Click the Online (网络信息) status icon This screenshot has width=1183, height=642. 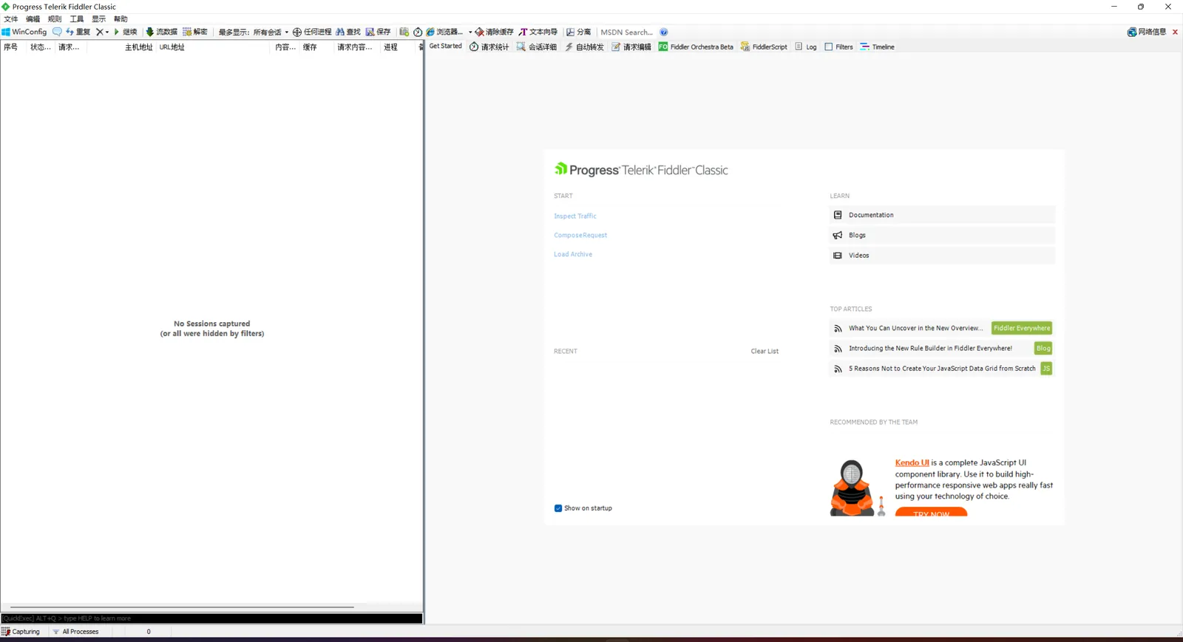click(x=1147, y=32)
